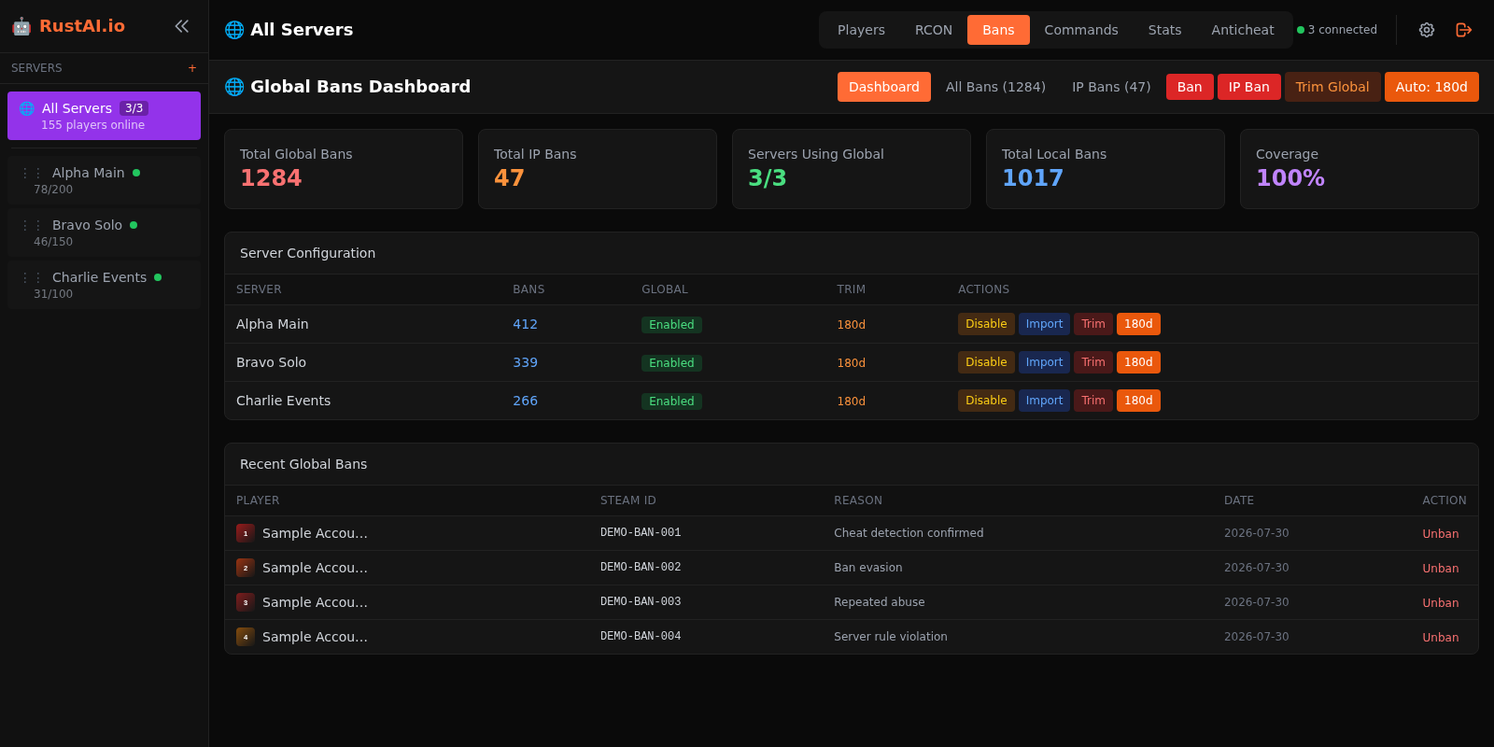Click the 412 bans count for Alpha Main
This screenshot has height=747, width=1494.
(x=525, y=324)
